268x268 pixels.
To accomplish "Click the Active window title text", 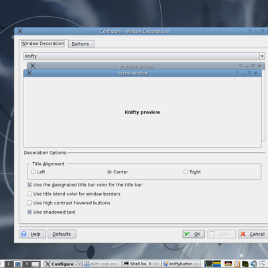I will [x=133, y=73].
